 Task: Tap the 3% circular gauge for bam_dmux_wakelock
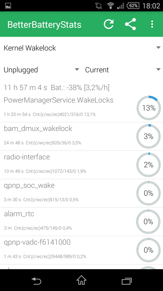(x=149, y=136)
